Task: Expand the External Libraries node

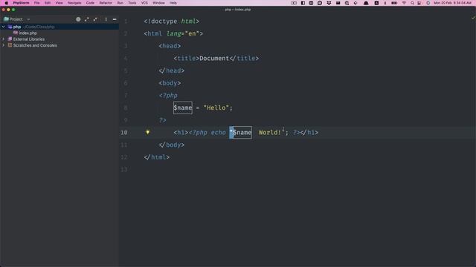Action: point(3,39)
